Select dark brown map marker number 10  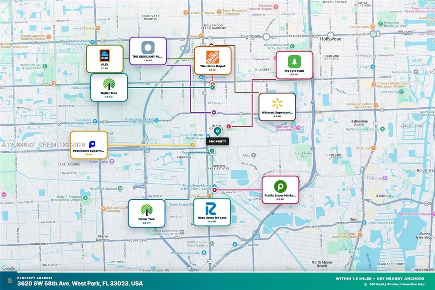click(211, 45)
